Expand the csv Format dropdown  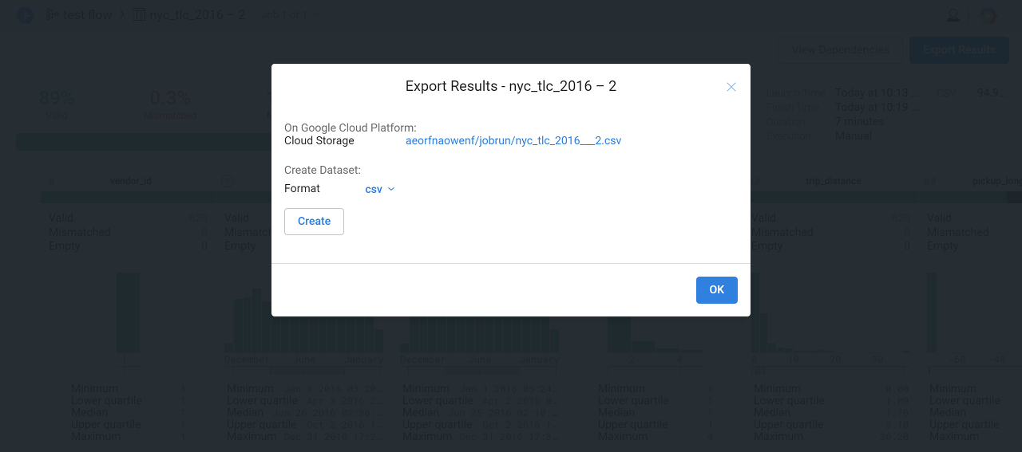click(380, 189)
